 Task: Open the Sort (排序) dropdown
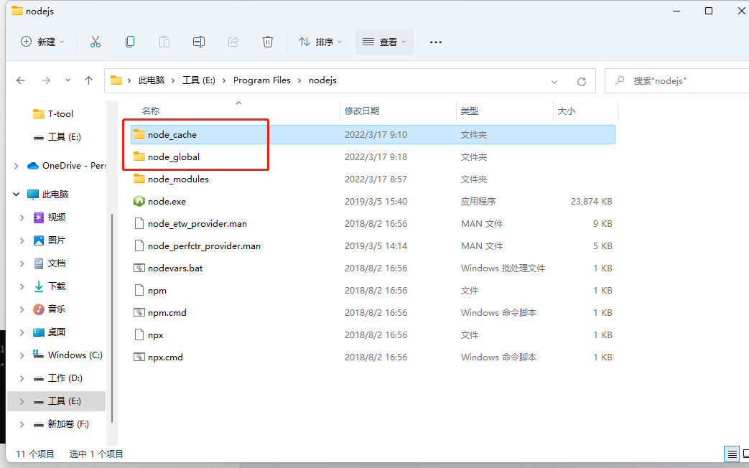(x=320, y=42)
